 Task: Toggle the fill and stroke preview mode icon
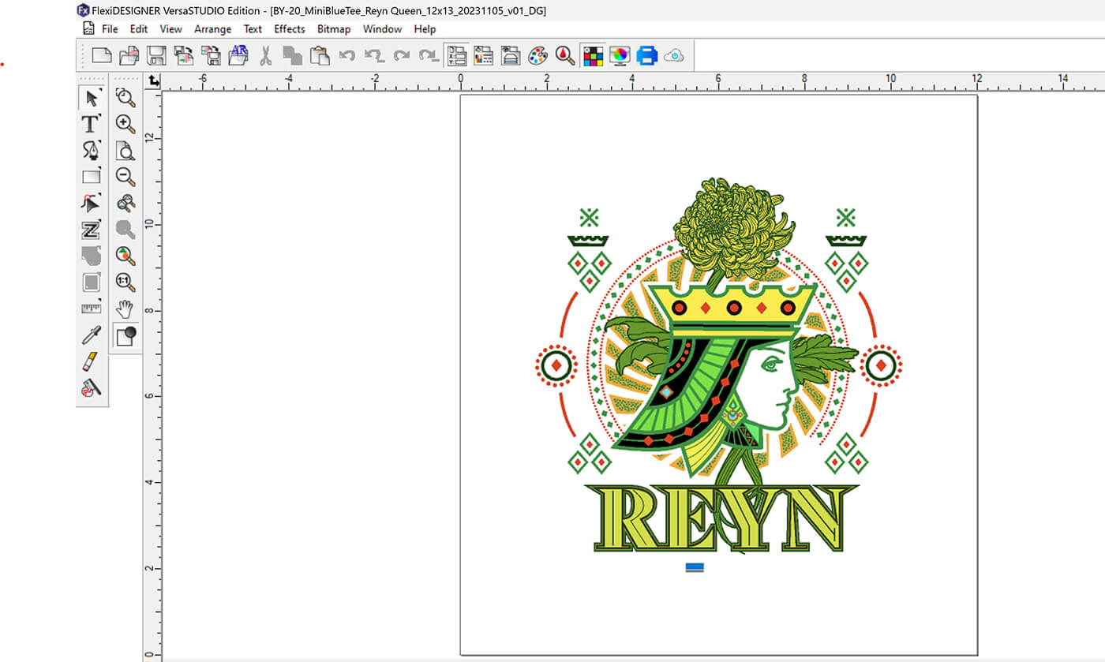click(125, 335)
